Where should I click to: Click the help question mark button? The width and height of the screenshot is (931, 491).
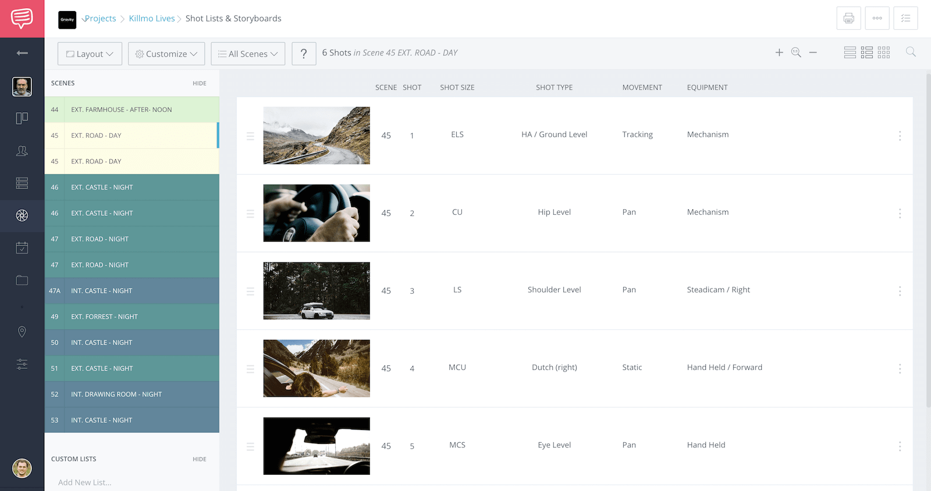click(304, 54)
